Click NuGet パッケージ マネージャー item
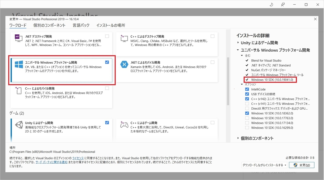The width and height of the screenshot is (324, 180). click(269, 70)
